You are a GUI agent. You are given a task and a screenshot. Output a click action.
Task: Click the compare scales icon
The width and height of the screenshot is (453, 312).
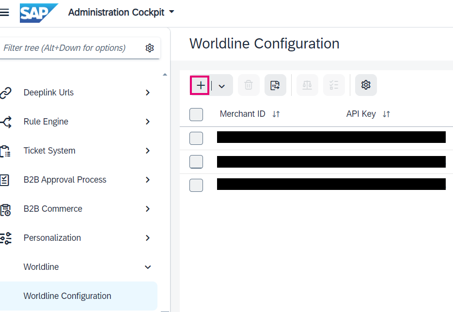click(307, 85)
